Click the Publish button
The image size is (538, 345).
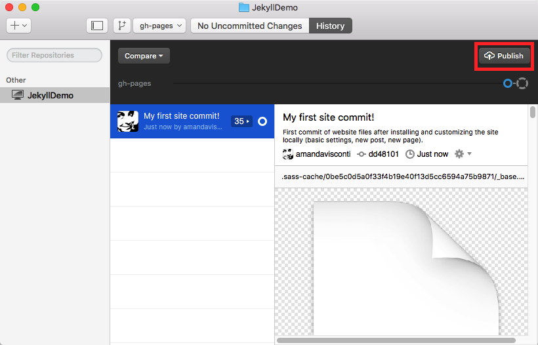coord(504,56)
